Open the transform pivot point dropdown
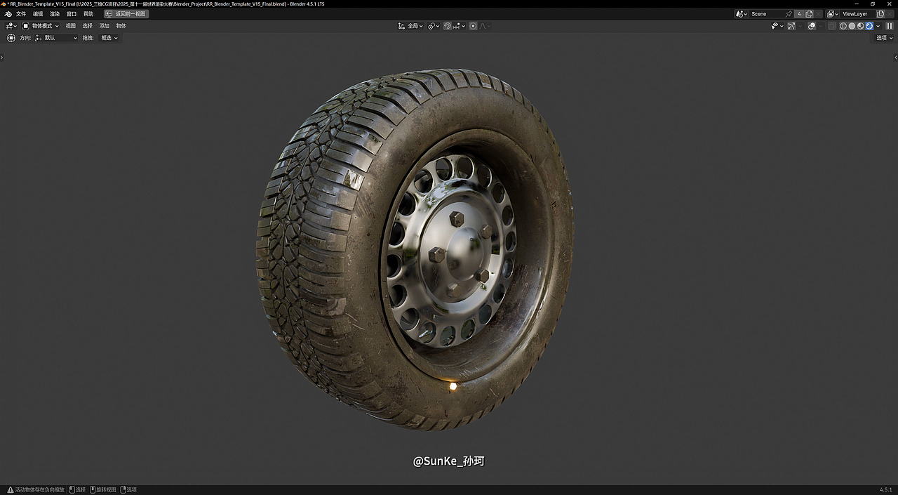This screenshot has width=898, height=495. 434,26
